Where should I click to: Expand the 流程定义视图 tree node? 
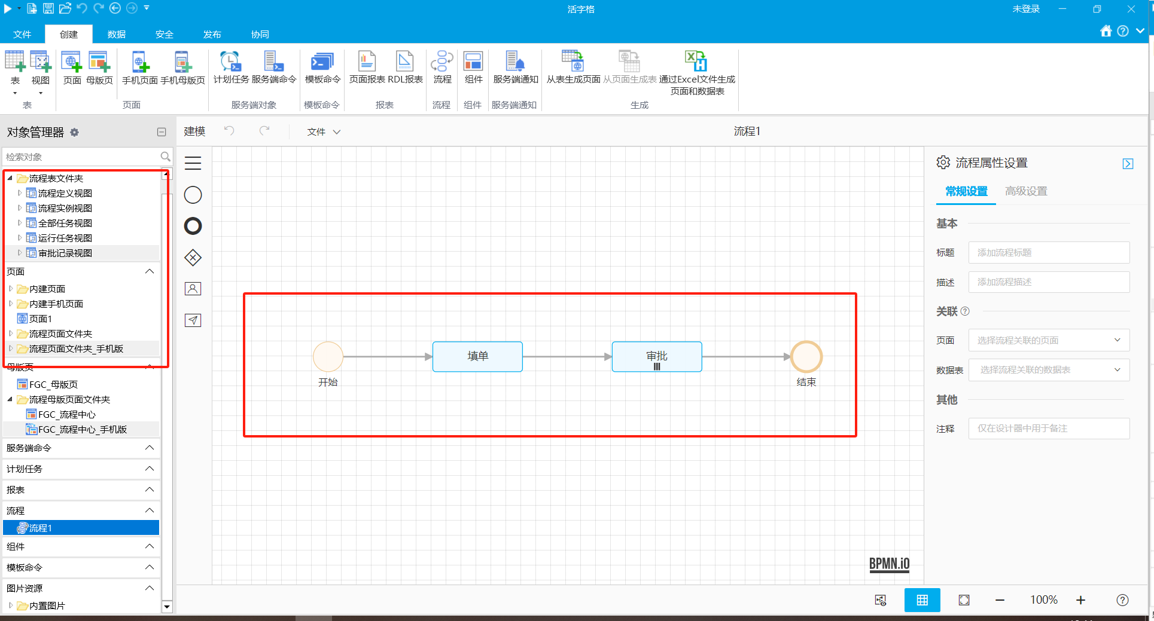pos(20,193)
